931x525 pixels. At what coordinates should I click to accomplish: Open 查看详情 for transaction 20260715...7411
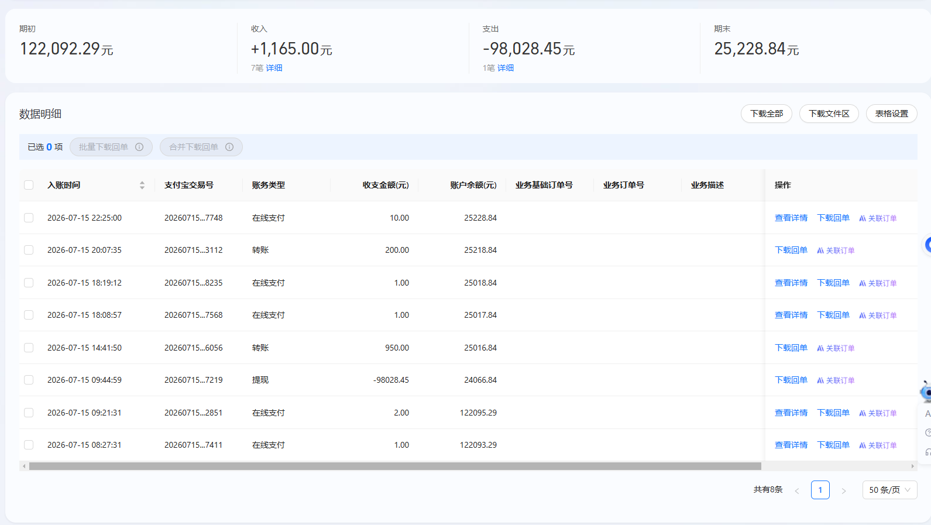click(x=791, y=445)
